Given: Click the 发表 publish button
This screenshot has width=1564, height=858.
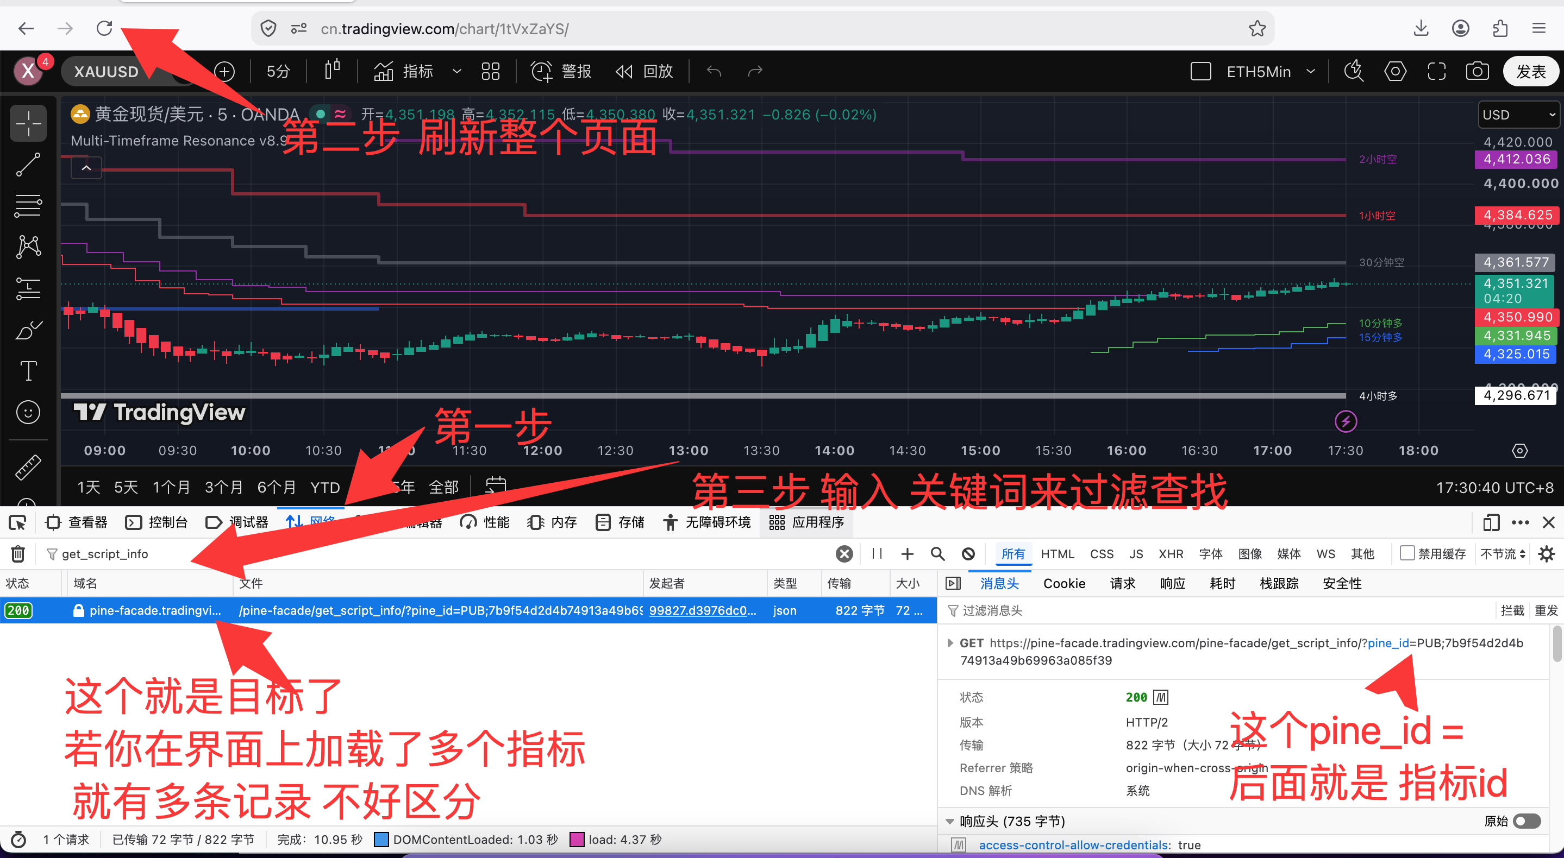Looking at the screenshot, I should (x=1531, y=71).
